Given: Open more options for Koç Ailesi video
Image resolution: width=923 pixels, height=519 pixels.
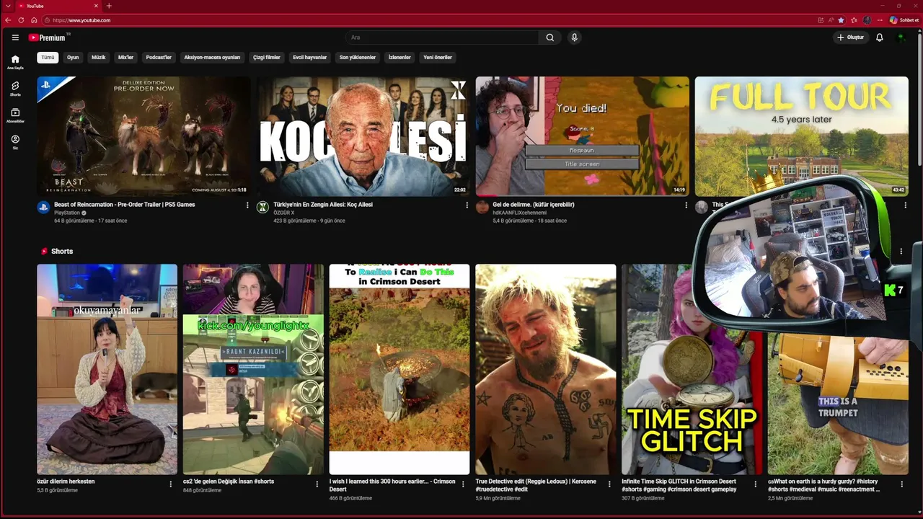Looking at the screenshot, I should coord(467,205).
